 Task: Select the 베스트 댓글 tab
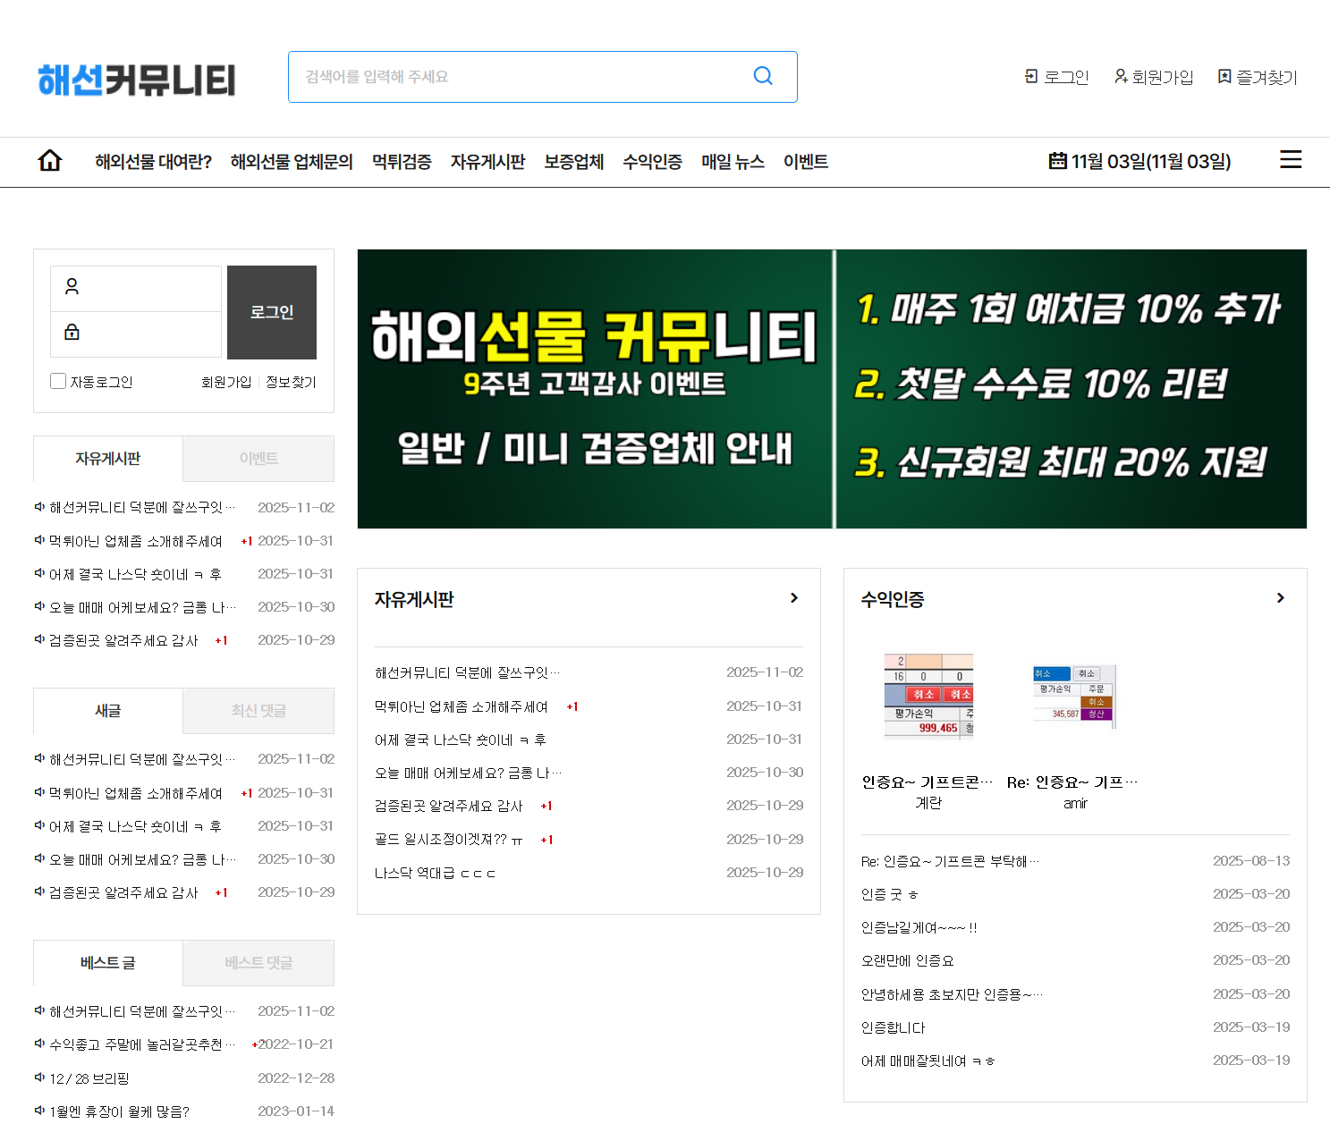258,963
